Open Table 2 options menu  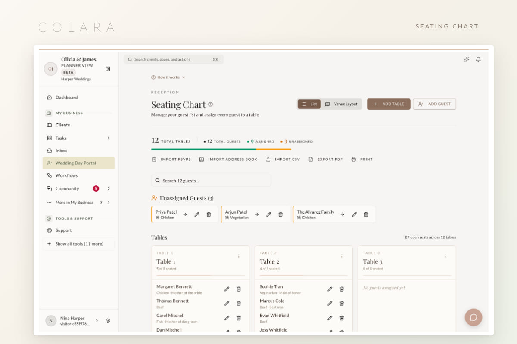[x=342, y=256]
